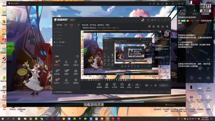Open the taskbar search
Screen dimensions: 215x121
click(x=8, y=119)
